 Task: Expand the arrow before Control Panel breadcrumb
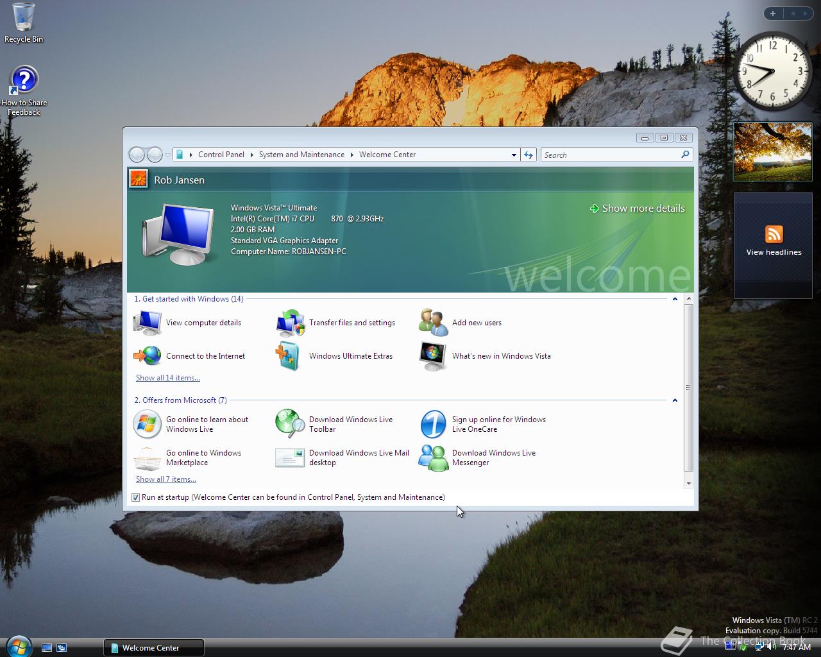191,155
